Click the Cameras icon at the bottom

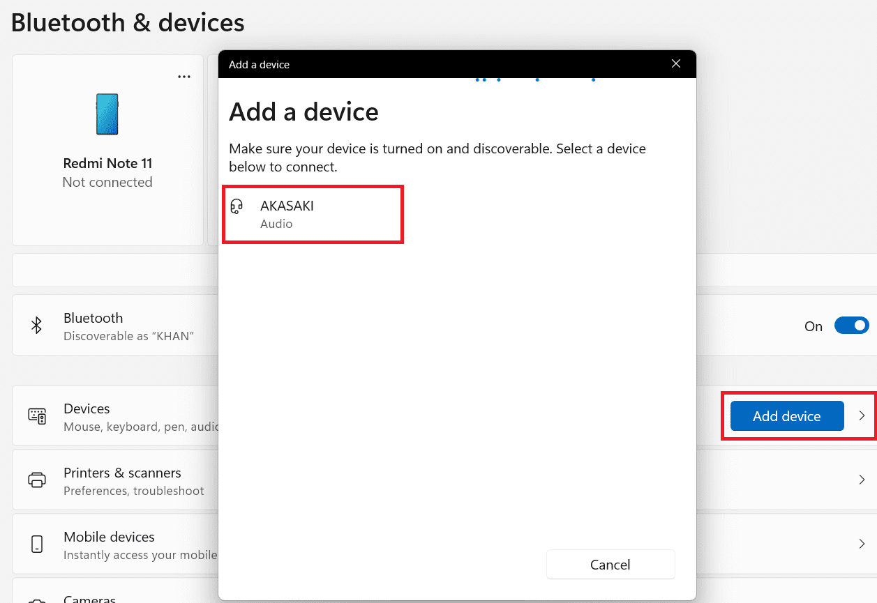pyautogui.click(x=36, y=598)
